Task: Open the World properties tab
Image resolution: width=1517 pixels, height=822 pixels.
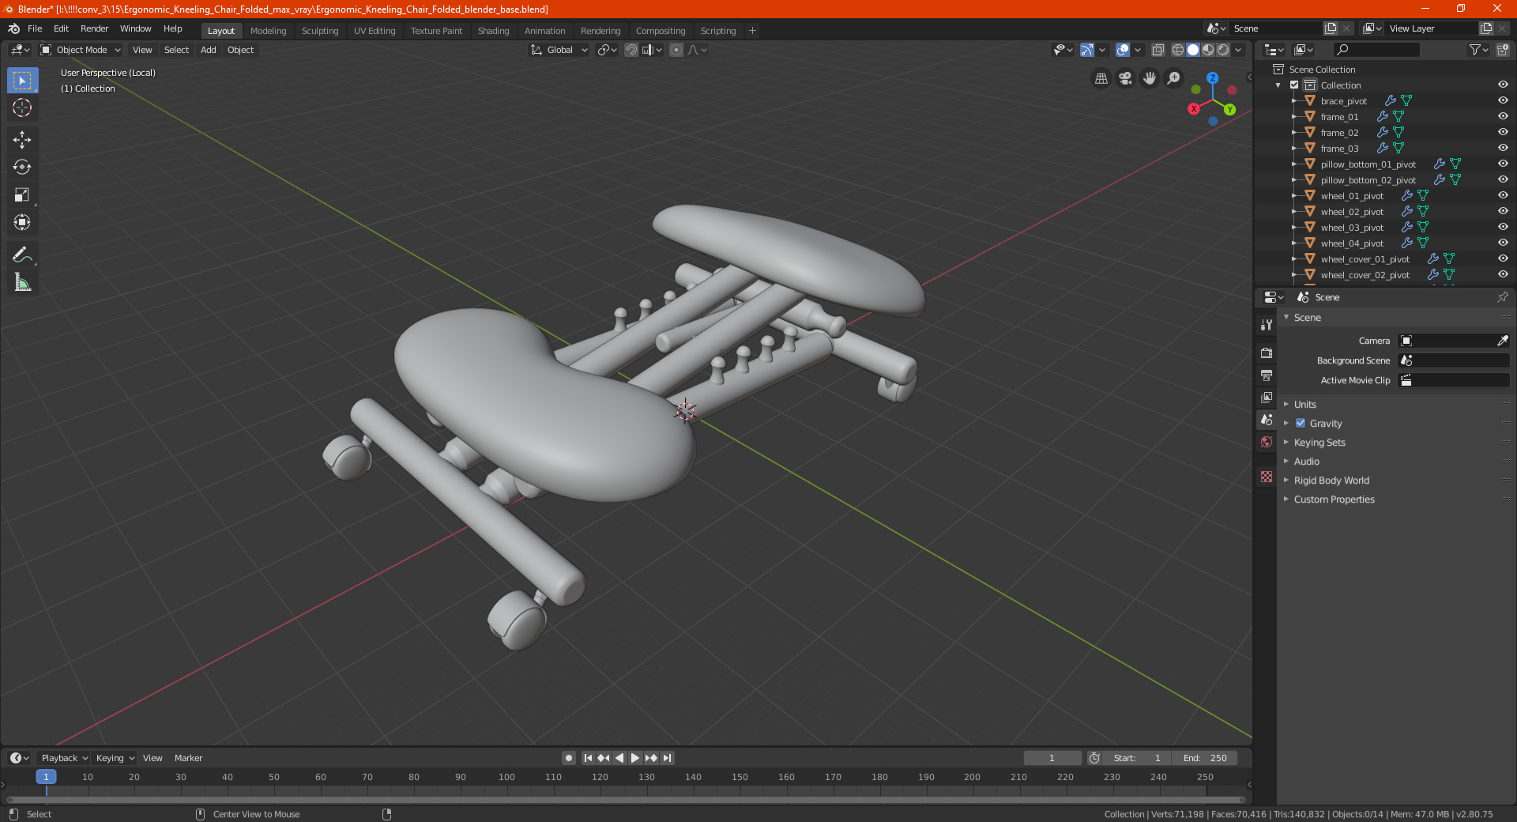Action: tap(1267, 442)
